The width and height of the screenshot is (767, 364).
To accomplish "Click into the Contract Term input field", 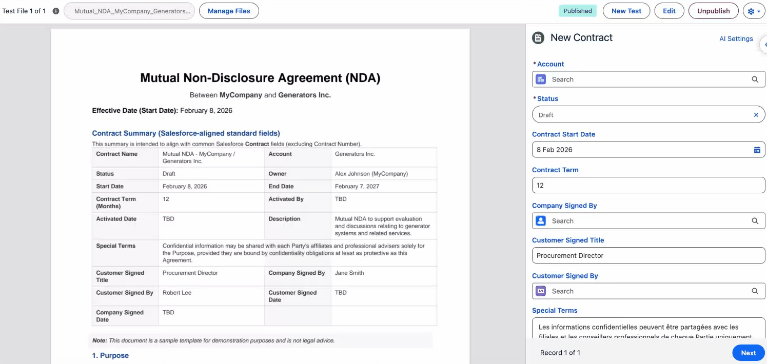I will [x=648, y=185].
